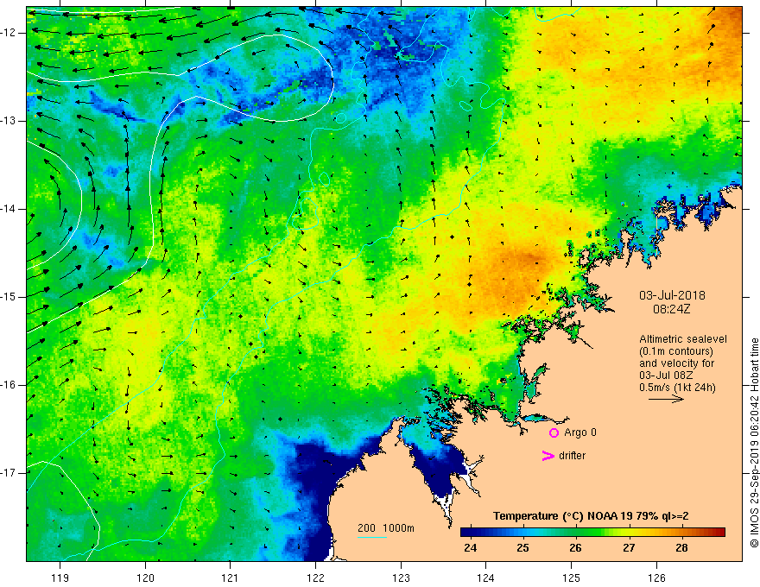
Task: Click the Temperature NOAA 19 title text
Action: click(591, 516)
